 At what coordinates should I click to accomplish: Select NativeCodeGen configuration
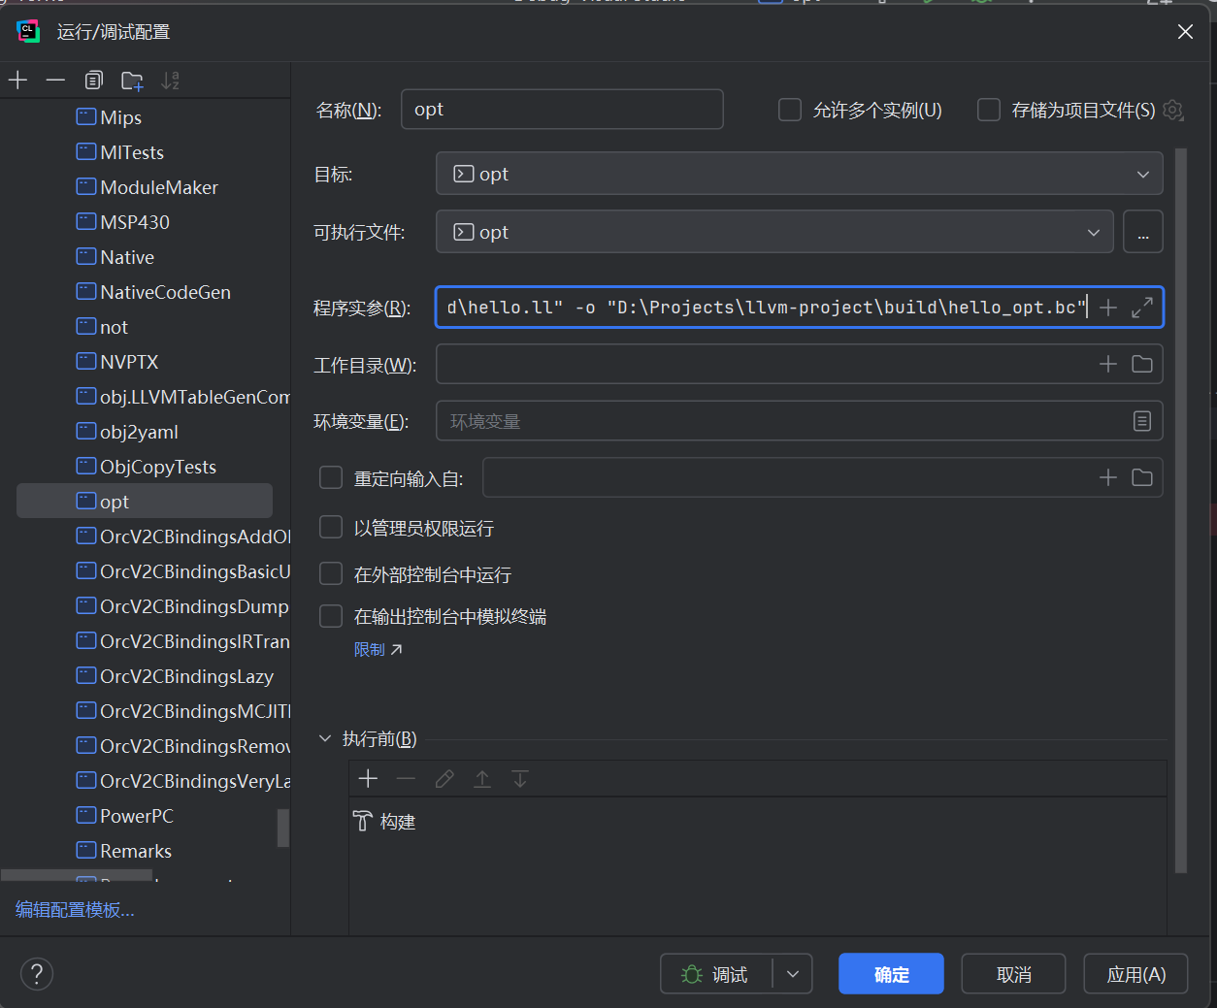click(153, 292)
